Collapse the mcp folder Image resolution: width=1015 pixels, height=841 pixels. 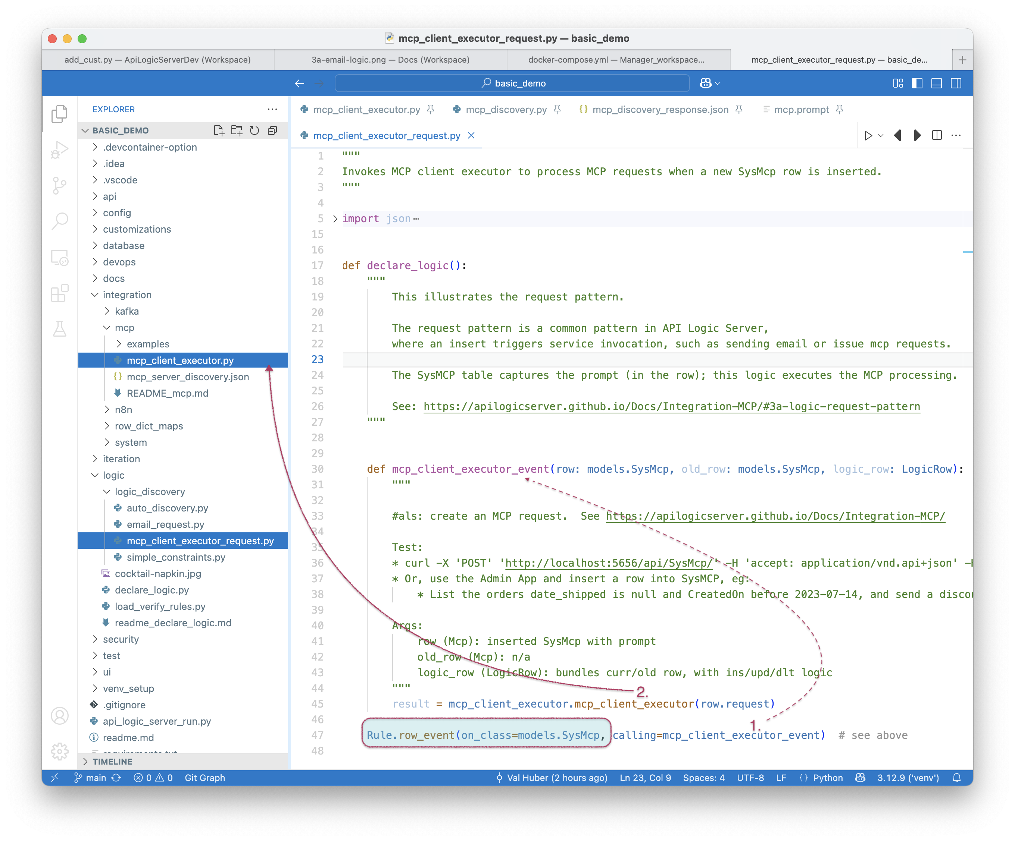(107, 327)
